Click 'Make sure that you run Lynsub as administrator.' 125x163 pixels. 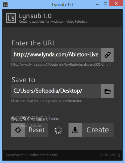(x=47, y=101)
